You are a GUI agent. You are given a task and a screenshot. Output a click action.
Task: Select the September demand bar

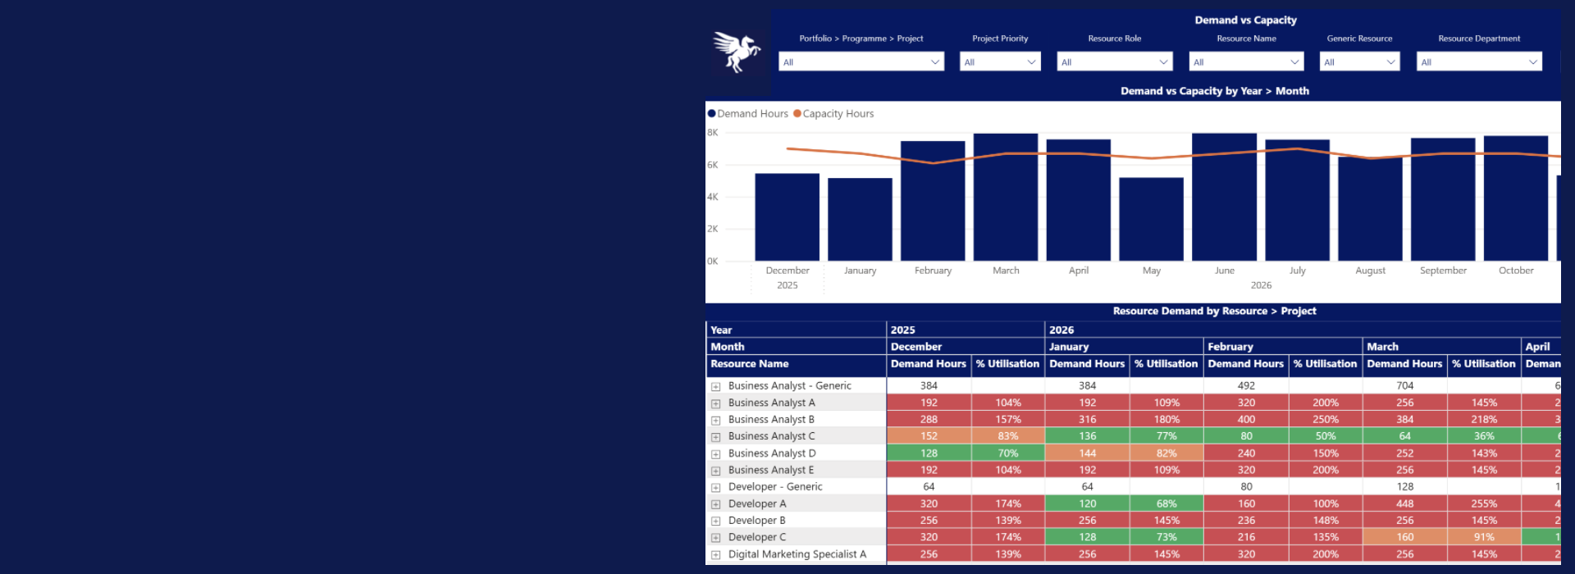click(x=1443, y=199)
